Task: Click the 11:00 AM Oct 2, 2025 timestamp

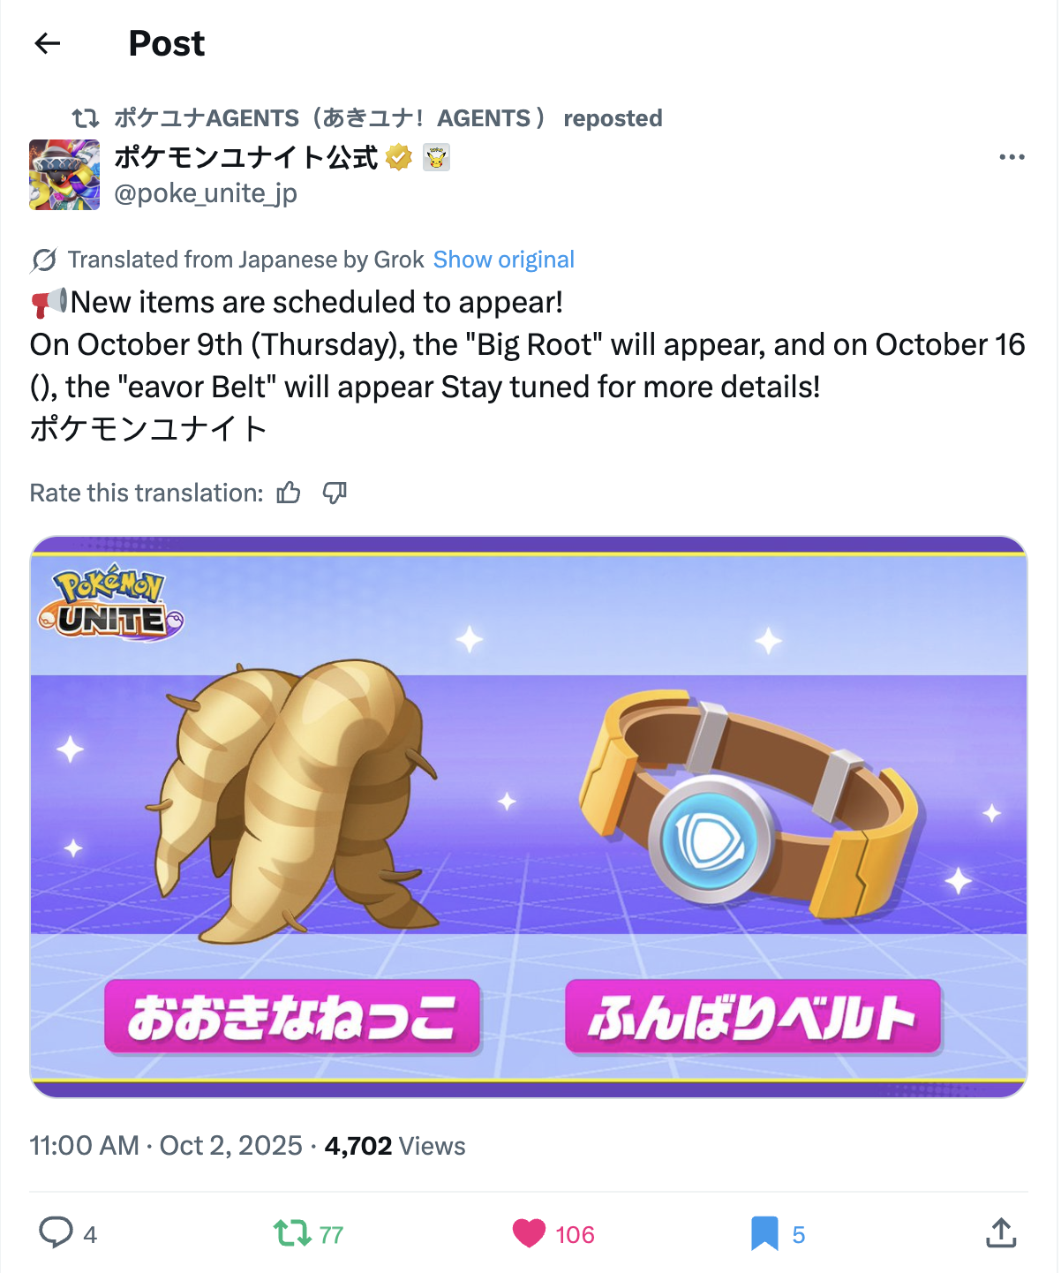Action: pyautogui.click(x=166, y=1146)
